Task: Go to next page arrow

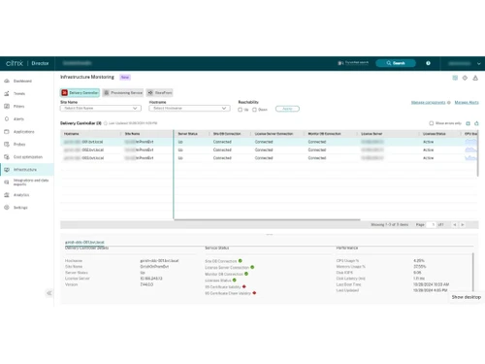Action: (463, 224)
